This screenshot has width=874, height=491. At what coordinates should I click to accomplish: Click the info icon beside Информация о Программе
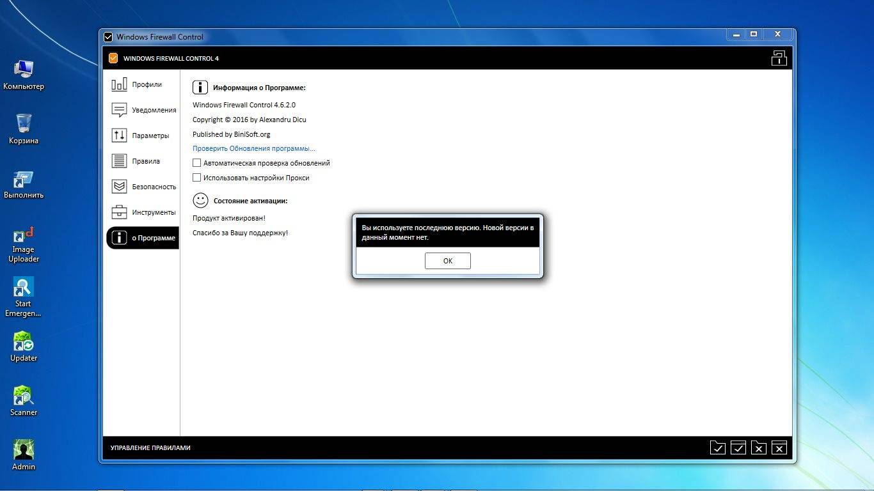200,88
